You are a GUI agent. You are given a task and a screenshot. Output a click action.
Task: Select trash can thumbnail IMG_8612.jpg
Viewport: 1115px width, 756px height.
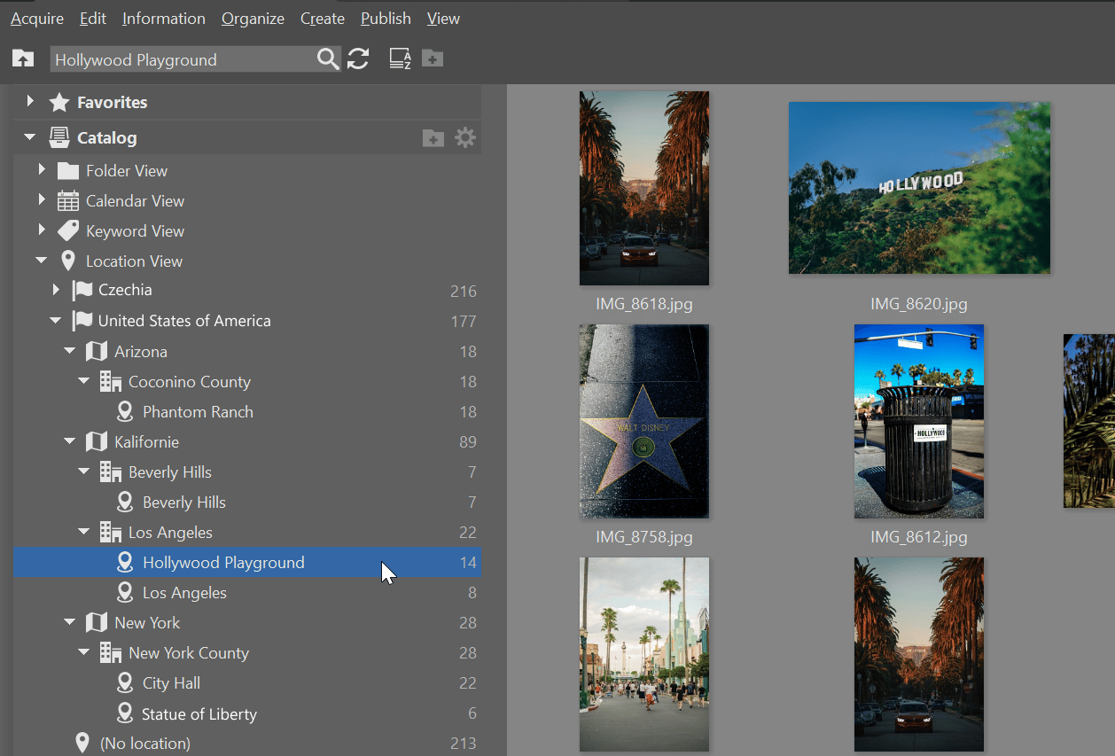point(919,421)
